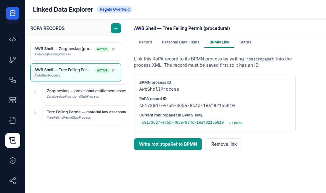Open the share nodes sidebar icon

click(12, 181)
